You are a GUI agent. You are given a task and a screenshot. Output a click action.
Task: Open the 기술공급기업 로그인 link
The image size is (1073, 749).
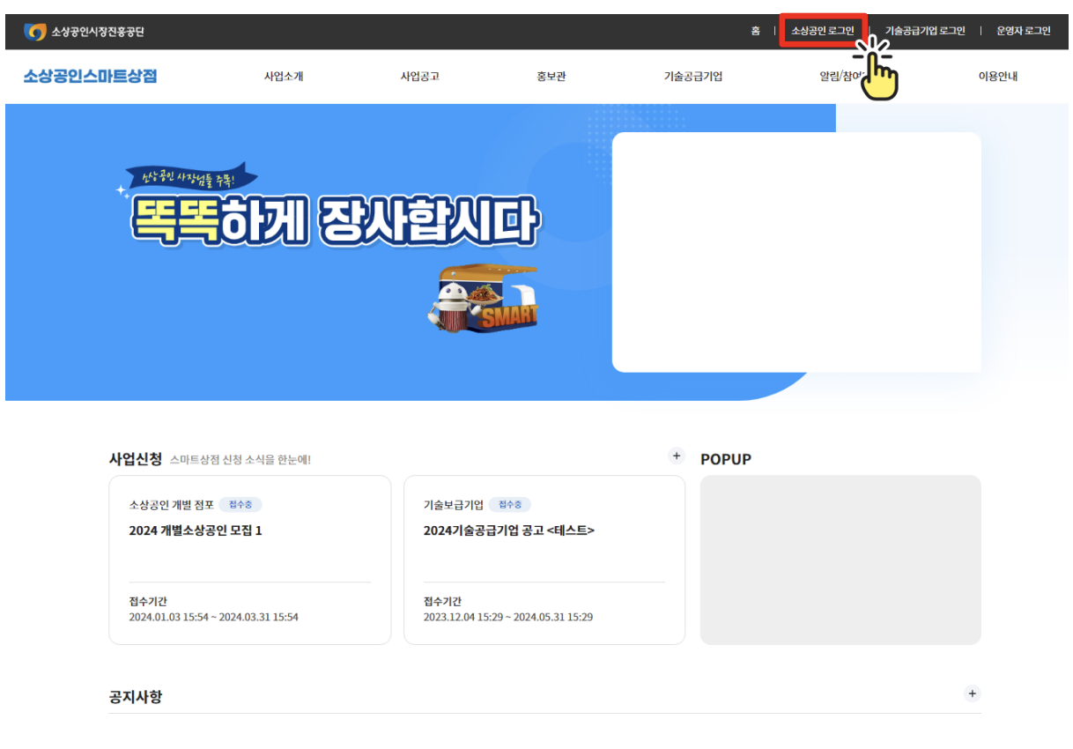point(925,31)
